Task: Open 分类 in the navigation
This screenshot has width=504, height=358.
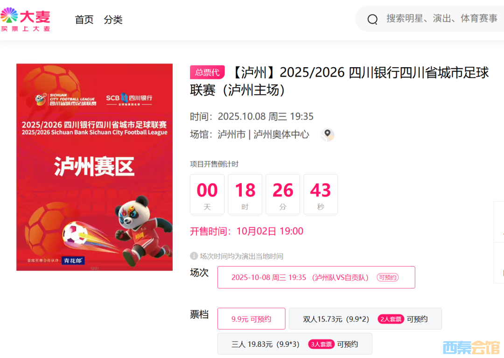Action: tap(113, 20)
